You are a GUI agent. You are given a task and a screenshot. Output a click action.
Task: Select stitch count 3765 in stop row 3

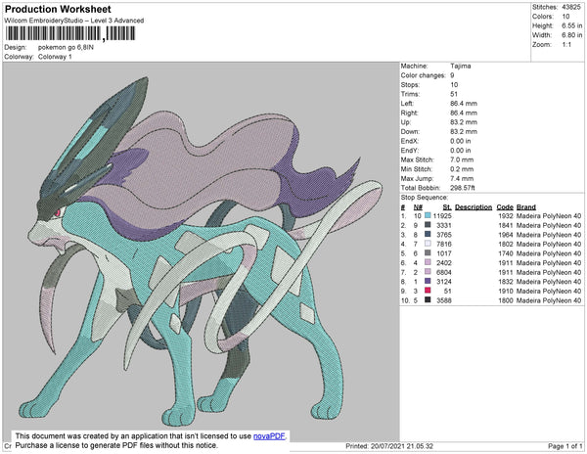tap(444, 235)
